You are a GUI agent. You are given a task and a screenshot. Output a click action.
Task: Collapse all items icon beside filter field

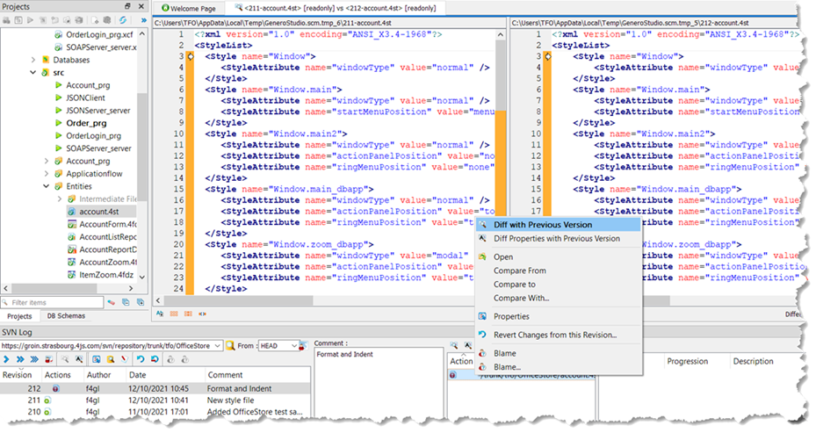click(x=126, y=302)
